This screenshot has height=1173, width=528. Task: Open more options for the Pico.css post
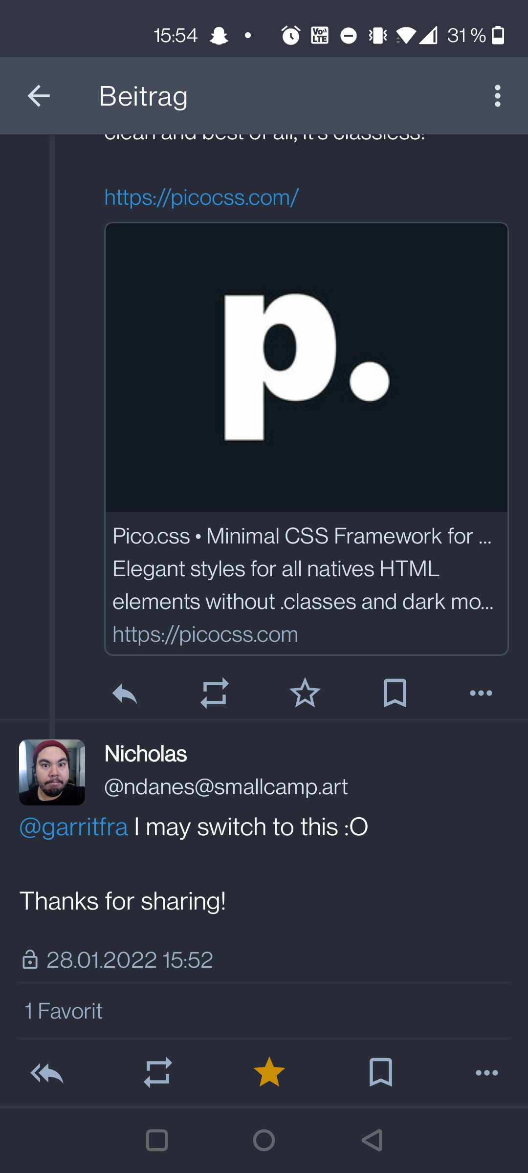[481, 692]
